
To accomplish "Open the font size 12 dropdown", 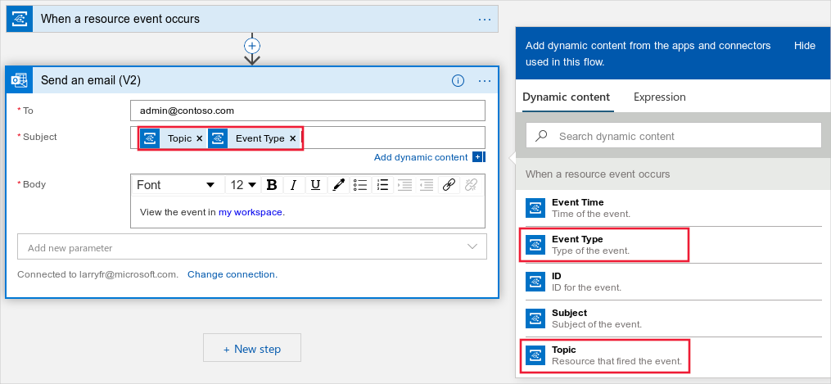I will pos(243,185).
